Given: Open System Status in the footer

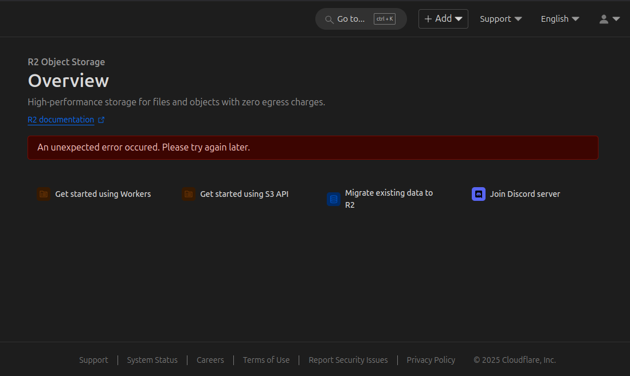Looking at the screenshot, I should coord(152,360).
